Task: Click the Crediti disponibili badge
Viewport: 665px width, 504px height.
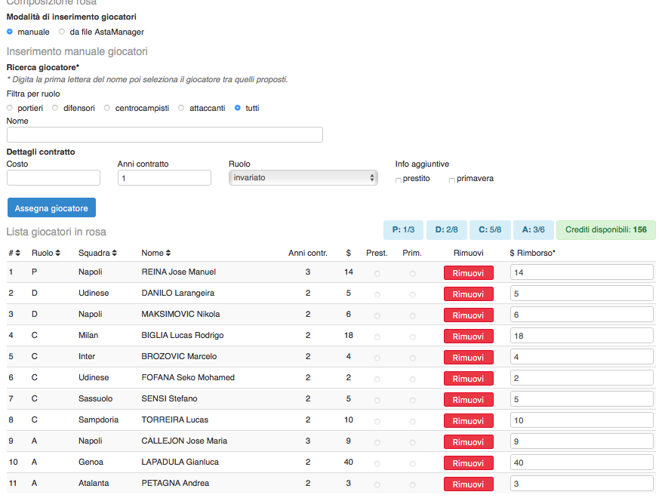Action: 605,229
